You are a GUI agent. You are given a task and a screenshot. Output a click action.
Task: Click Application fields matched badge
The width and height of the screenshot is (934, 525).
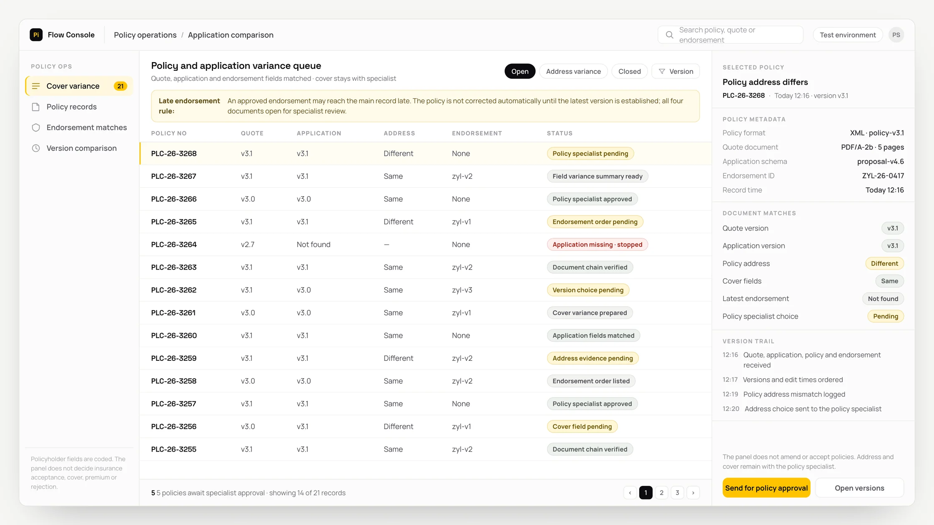(593, 335)
